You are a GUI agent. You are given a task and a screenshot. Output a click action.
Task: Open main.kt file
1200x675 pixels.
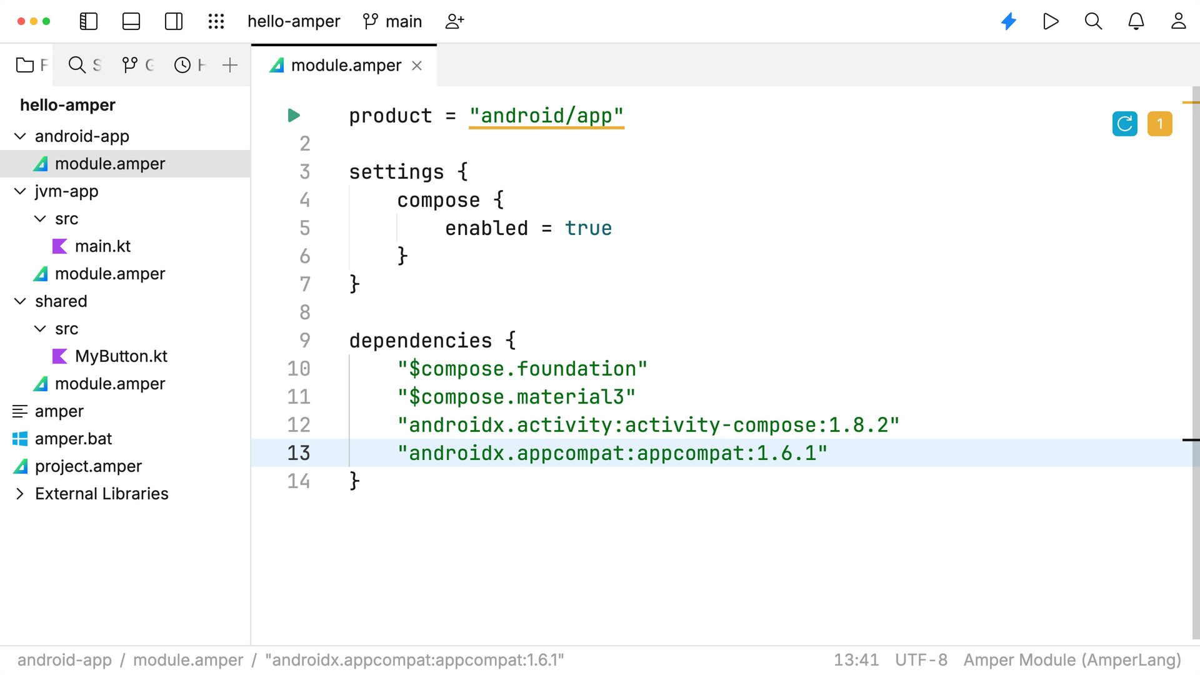tap(102, 246)
